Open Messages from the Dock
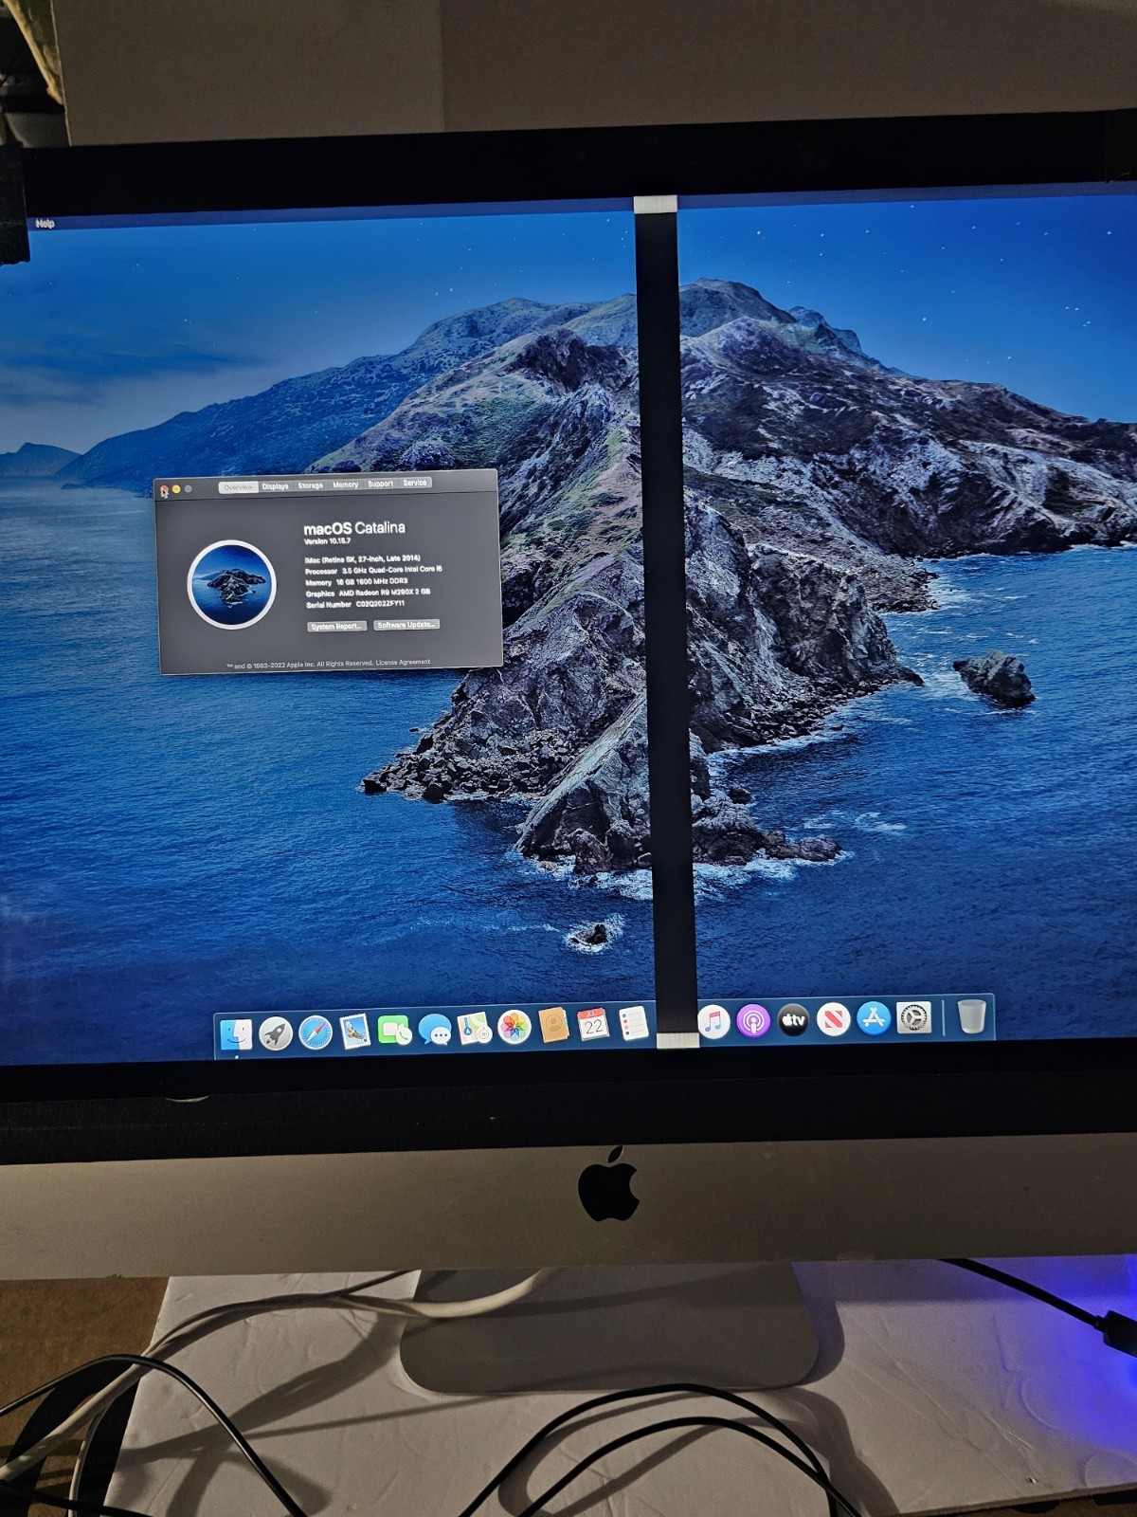The width and height of the screenshot is (1137, 1517). click(435, 1030)
